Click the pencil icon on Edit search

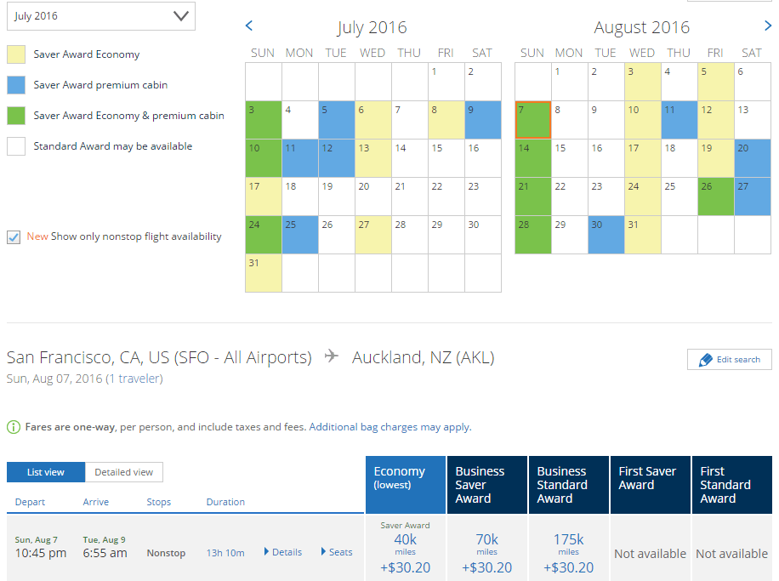point(706,360)
